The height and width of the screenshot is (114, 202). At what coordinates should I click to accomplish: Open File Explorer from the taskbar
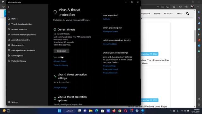click(91, 111)
